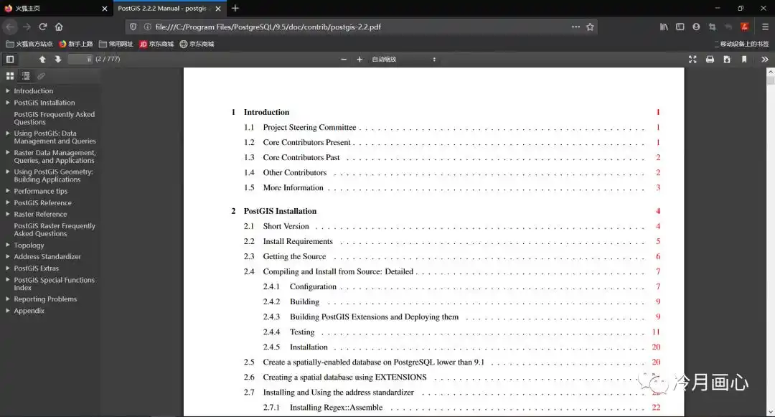Switch sidebar to thumbnails view

[10, 76]
